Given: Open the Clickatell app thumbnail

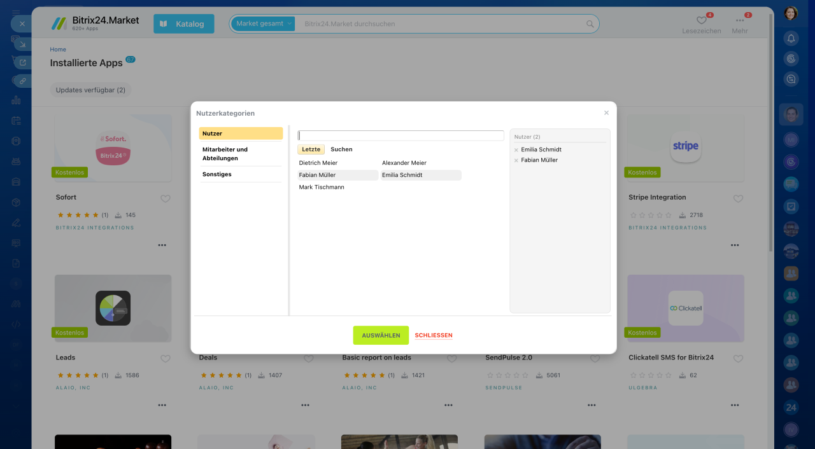Looking at the screenshot, I should click(685, 308).
